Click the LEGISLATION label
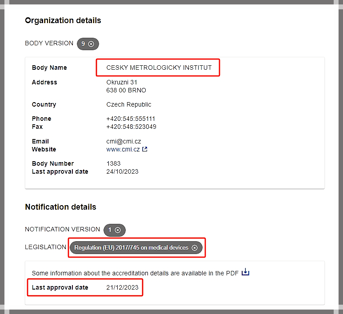The width and height of the screenshot is (343, 314). click(x=45, y=247)
